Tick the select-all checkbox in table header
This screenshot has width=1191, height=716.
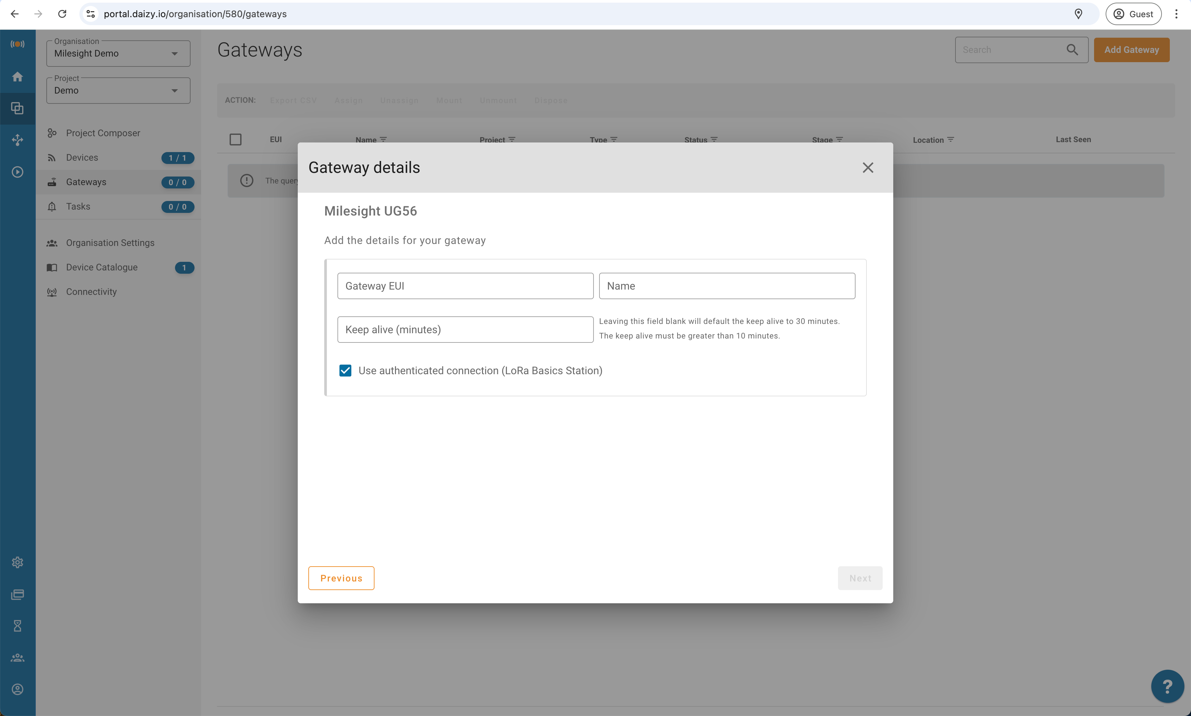click(236, 139)
